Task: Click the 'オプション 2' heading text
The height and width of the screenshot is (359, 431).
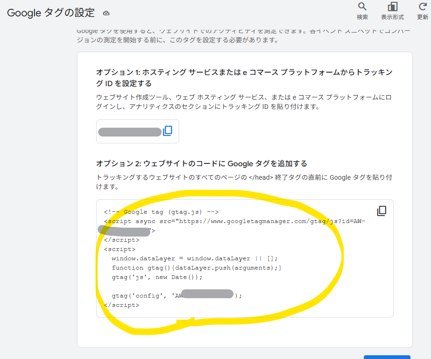Action: click(202, 163)
